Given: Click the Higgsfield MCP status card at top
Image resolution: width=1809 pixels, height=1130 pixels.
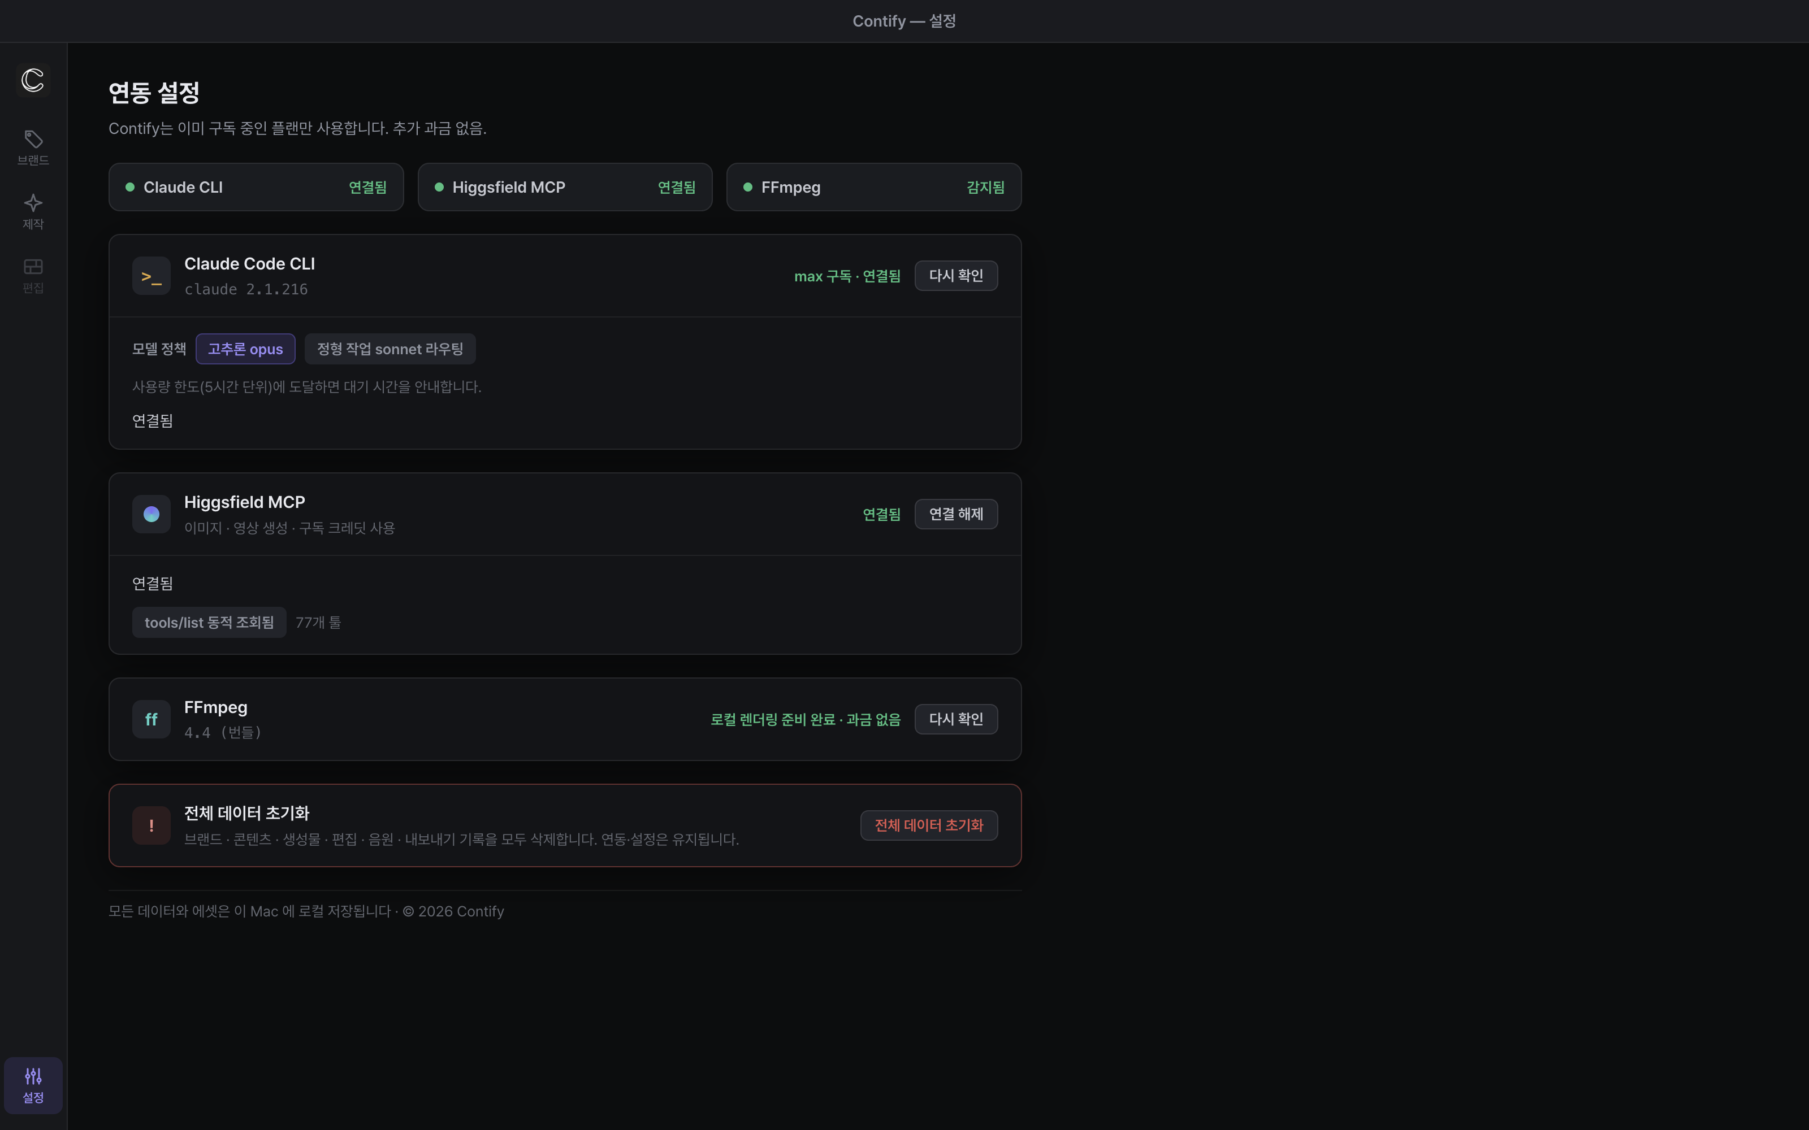Looking at the screenshot, I should 564,187.
